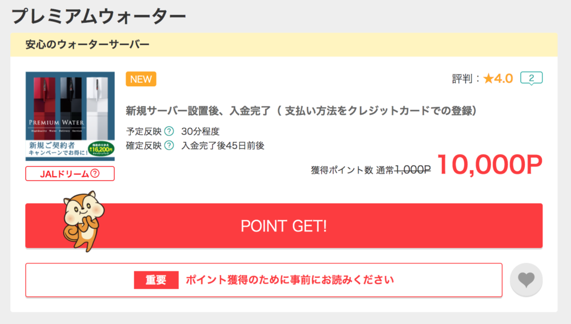
Task: Click the question mark in JALドリーム badge
Action: (x=95, y=174)
